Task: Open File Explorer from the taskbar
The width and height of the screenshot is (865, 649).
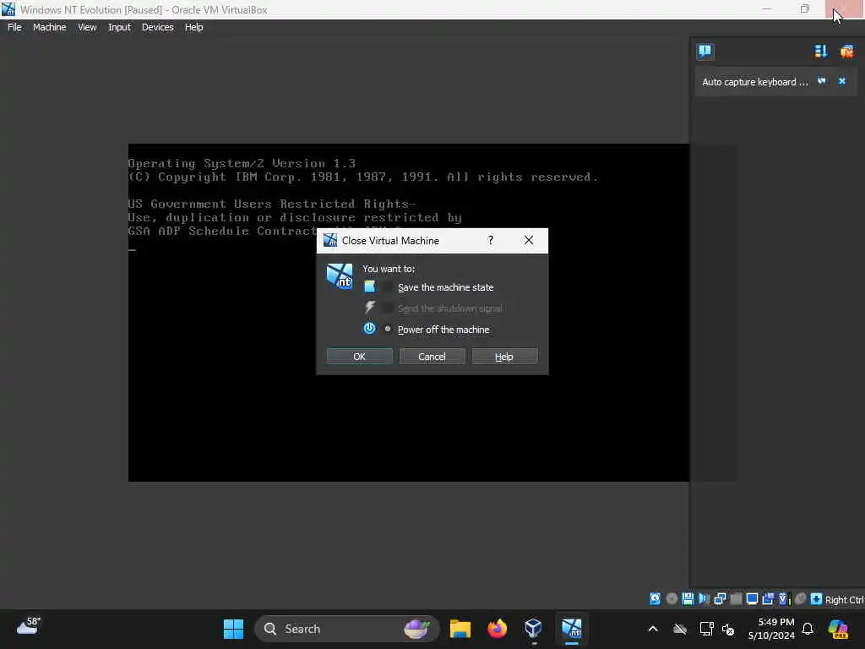Action: (460, 629)
